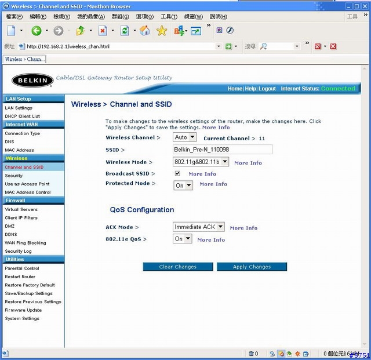Image resolution: width=371 pixels, height=360 pixels.
Task: Open the 我的最愛(A) menu
Action: 91,17
